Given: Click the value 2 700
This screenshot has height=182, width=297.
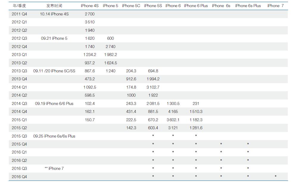Looking at the screenshot, I should (90, 14).
